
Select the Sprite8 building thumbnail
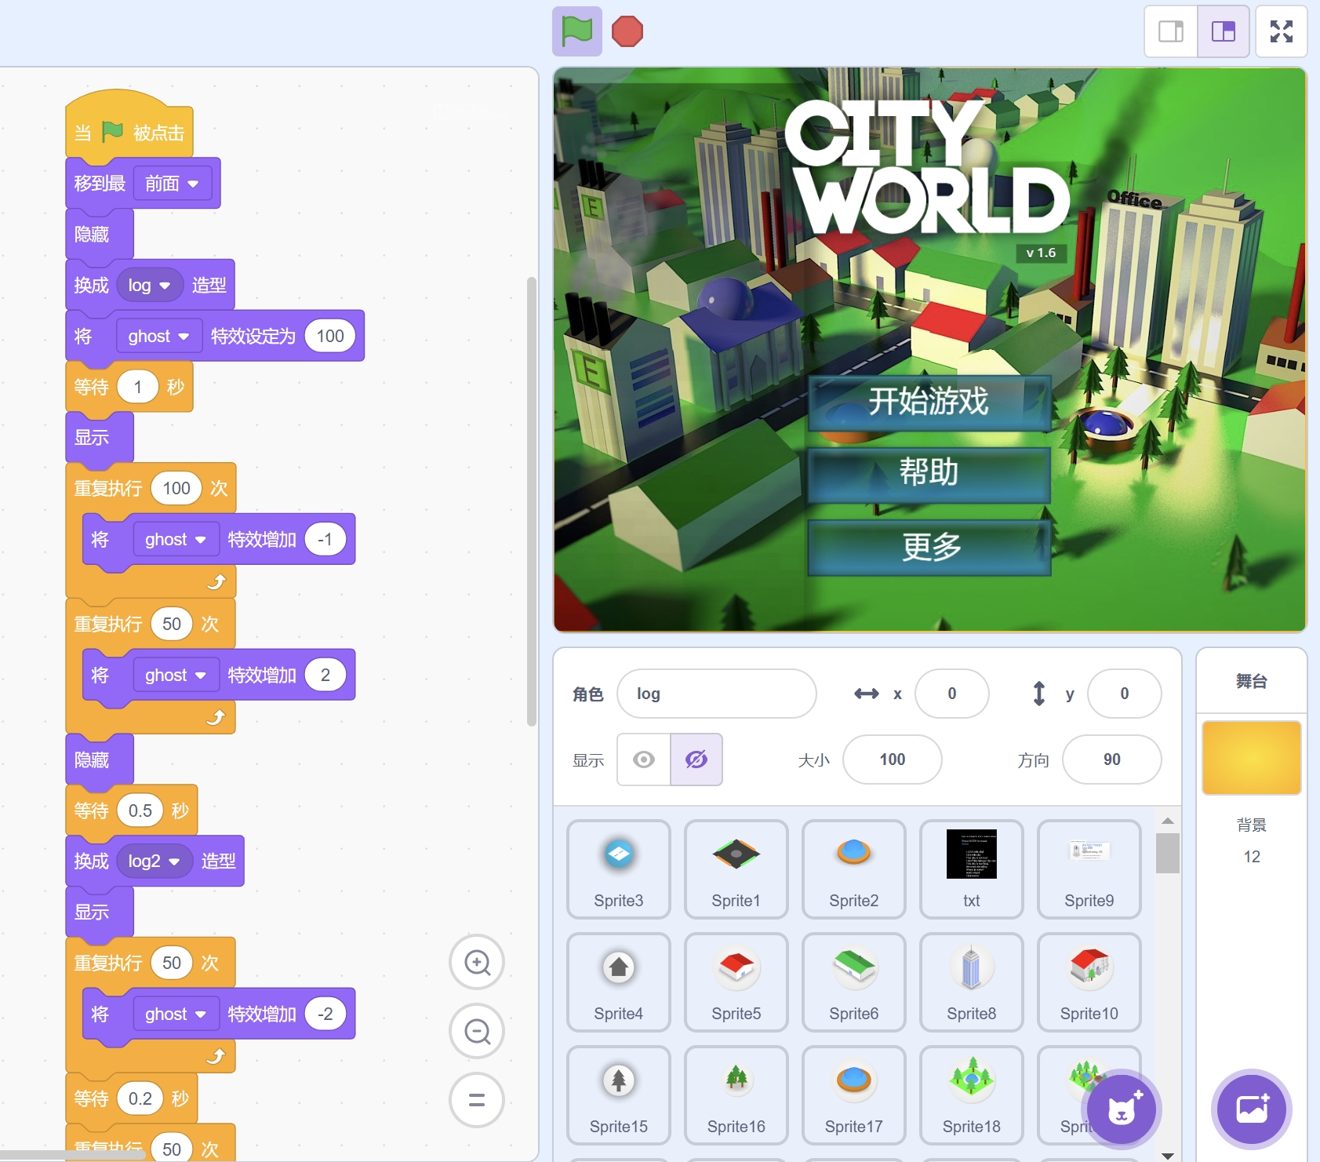(x=971, y=982)
